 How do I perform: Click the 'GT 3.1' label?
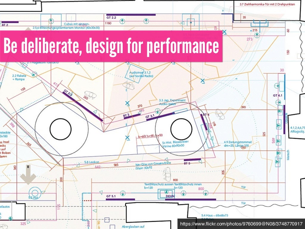(x=150, y=117)
